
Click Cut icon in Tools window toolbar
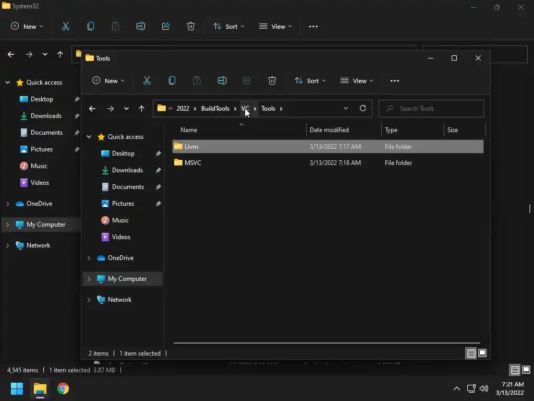147,81
